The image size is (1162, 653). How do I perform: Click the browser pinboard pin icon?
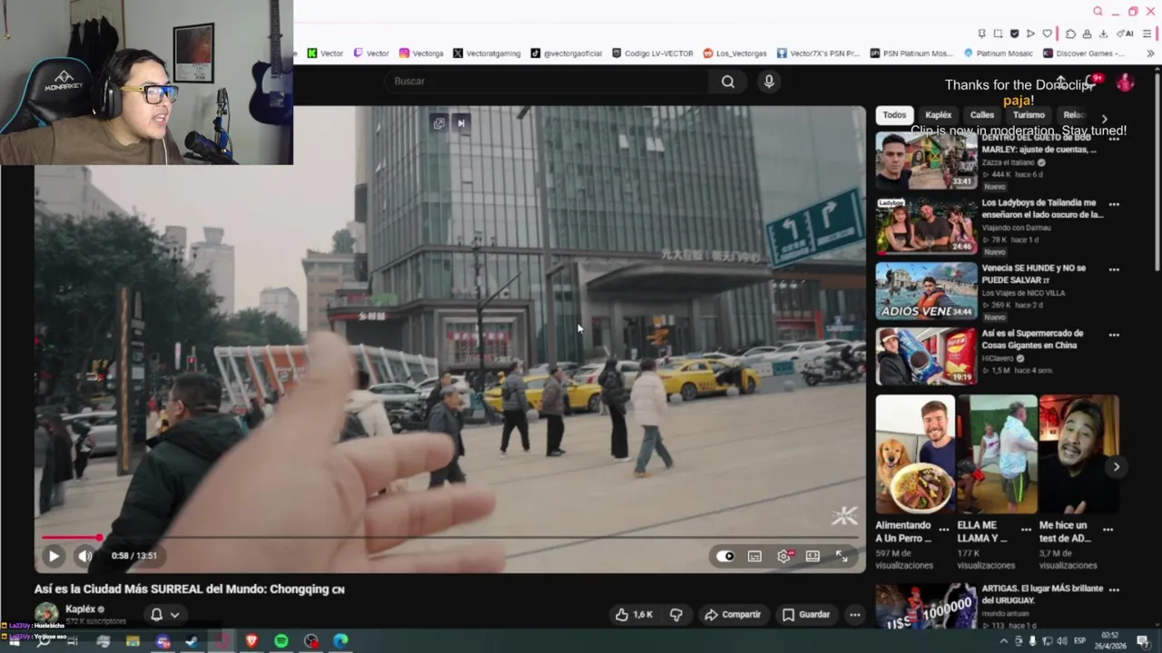point(981,34)
